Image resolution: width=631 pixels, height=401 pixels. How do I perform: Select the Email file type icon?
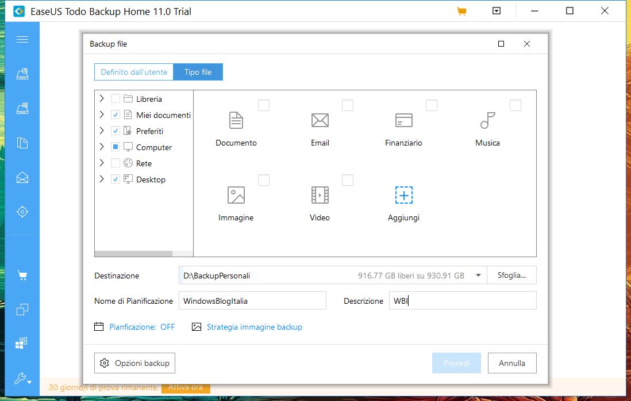(320, 120)
